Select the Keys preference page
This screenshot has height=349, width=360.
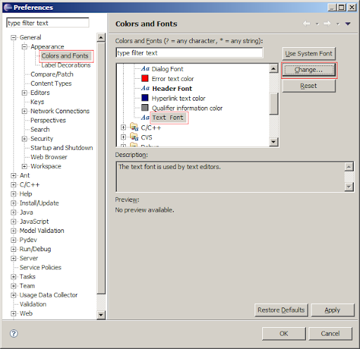[37, 102]
